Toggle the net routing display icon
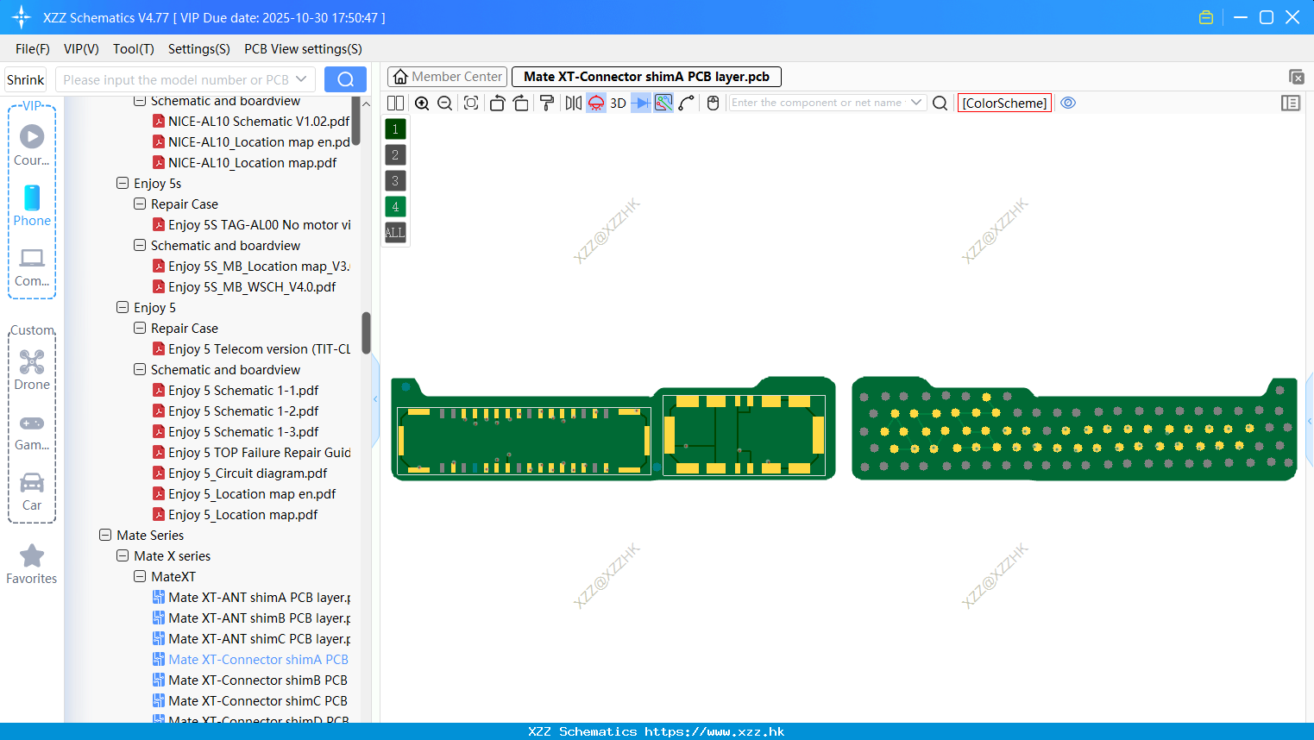Viewport: 1314px width, 740px height. click(663, 103)
